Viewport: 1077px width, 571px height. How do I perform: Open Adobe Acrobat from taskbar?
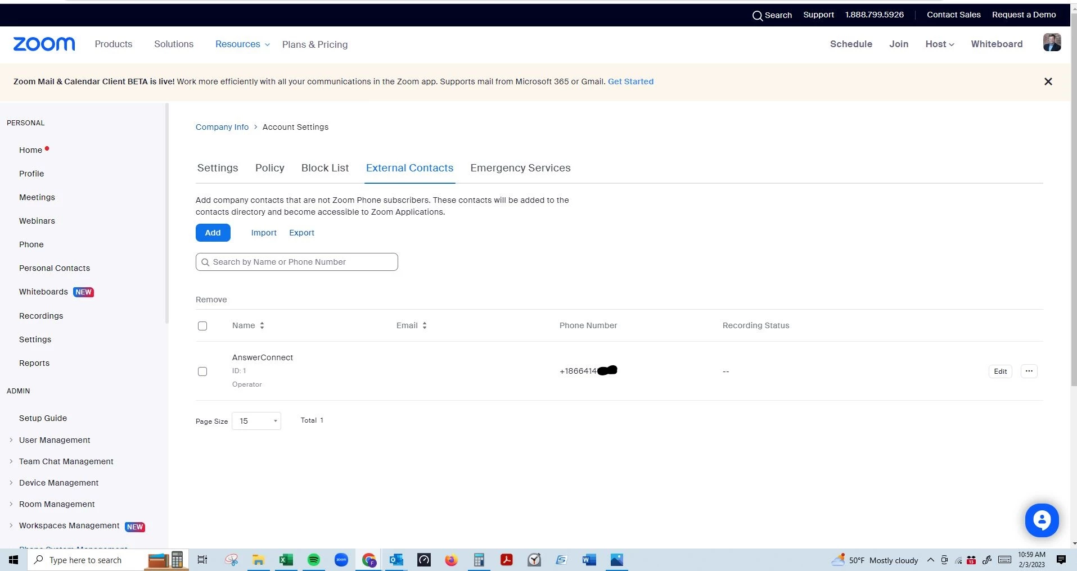pos(507,560)
